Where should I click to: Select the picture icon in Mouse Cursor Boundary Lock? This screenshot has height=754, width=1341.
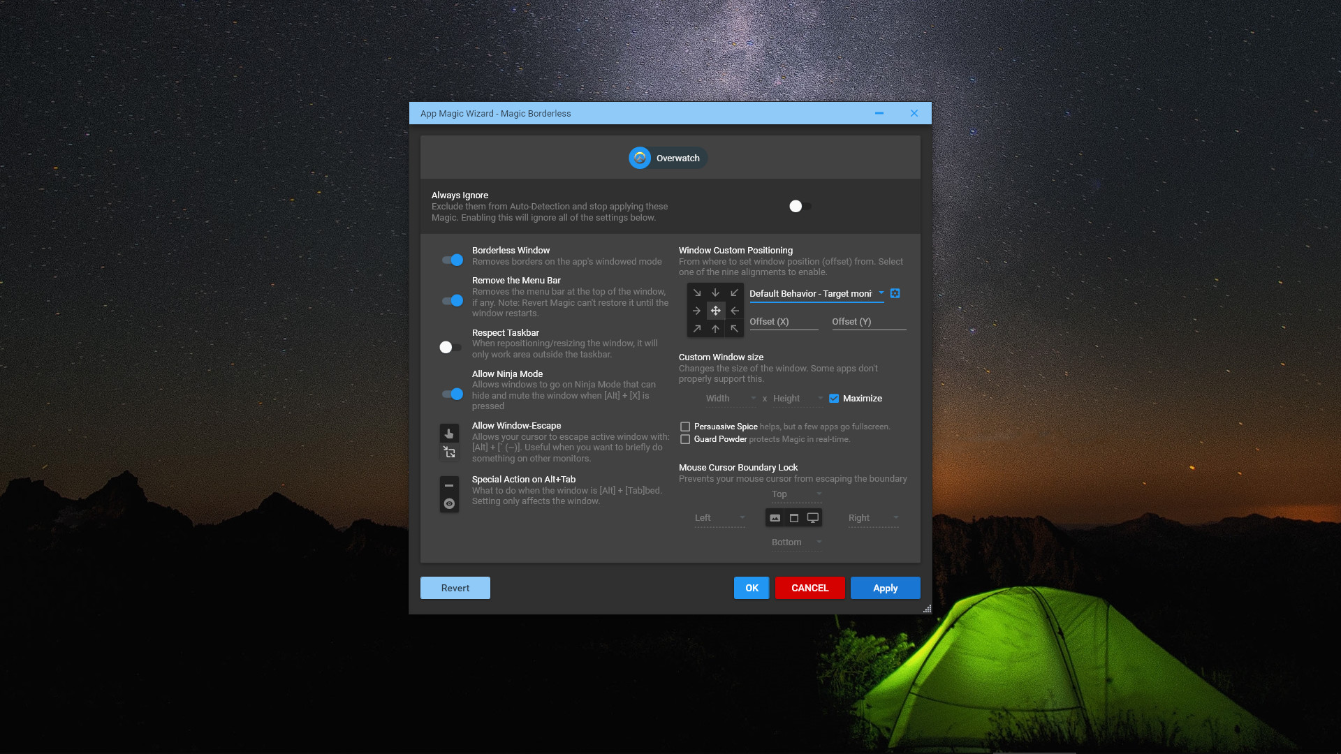775,517
